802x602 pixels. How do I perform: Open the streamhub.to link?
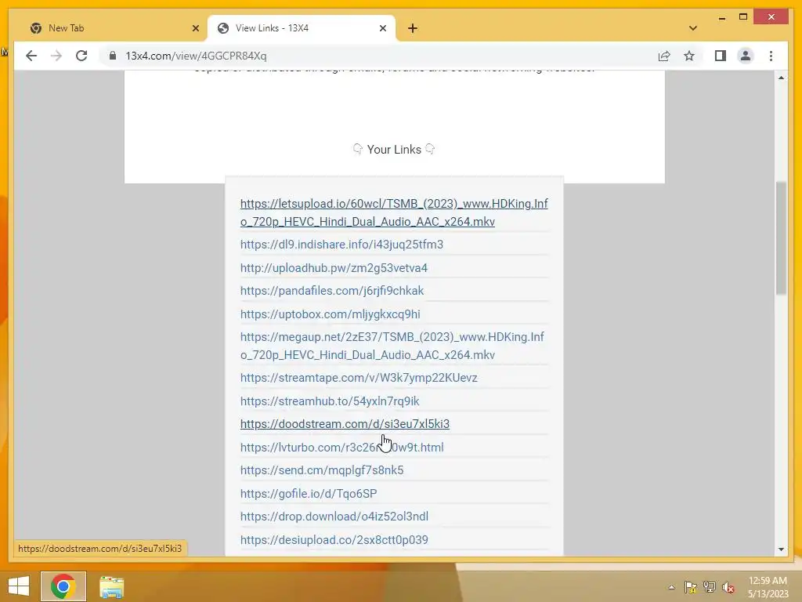click(x=330, y=401)
